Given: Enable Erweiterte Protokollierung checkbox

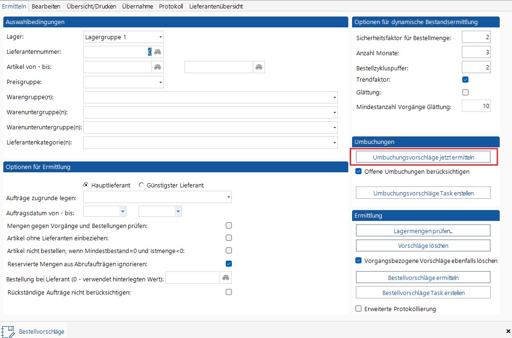Looking at the screenshot, I should pos(359,309).
